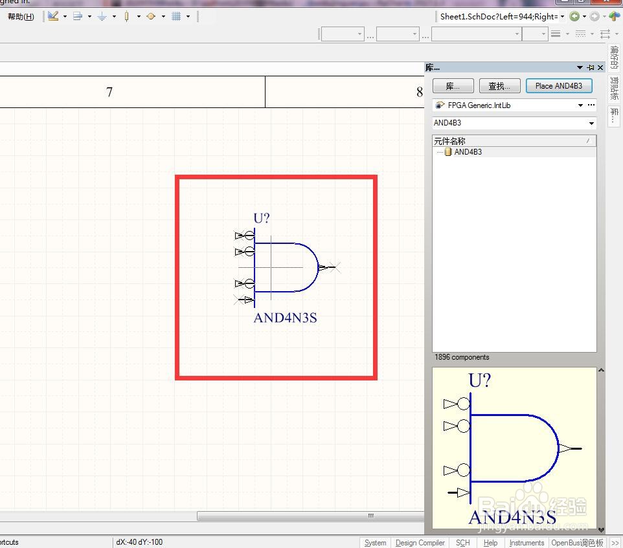Viewport: 623px width, 548px height.
Task: Open the digital devices dropdown arrow
Action: pos(139,17)
